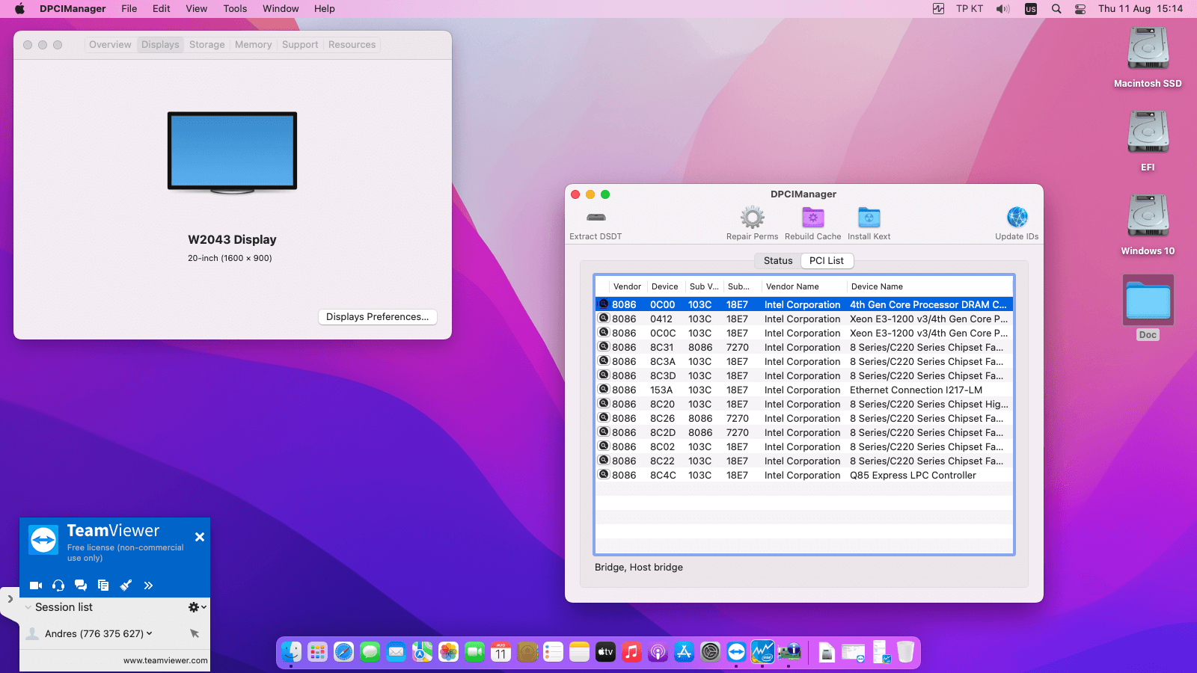
Task: Switch to the Storage tab
Action: [206, 45]
